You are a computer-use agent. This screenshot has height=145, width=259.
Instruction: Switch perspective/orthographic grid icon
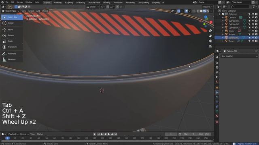(x=210, y=46)
